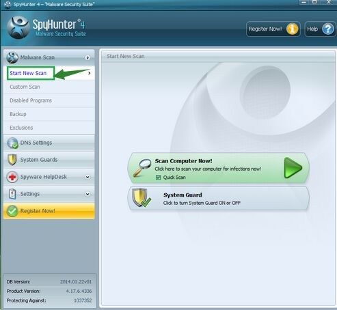Click the blue question mark Help icon
Screen dimensions: 337x310
[x=328, y=29]
